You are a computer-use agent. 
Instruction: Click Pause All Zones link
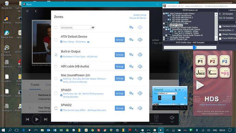pos(138,18)
